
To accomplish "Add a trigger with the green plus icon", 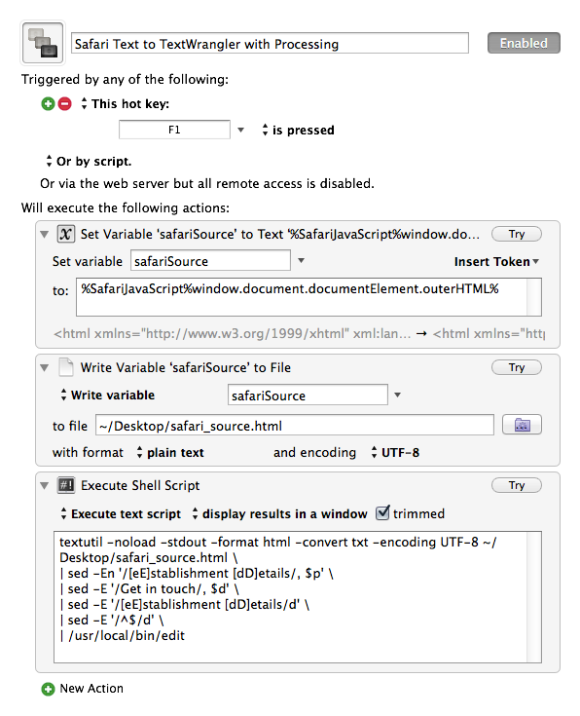I will click(48, 103).
